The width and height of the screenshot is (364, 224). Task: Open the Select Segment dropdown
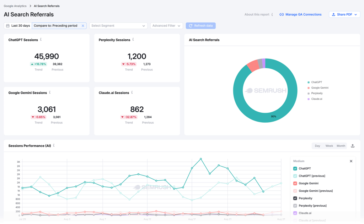[118, 26]
